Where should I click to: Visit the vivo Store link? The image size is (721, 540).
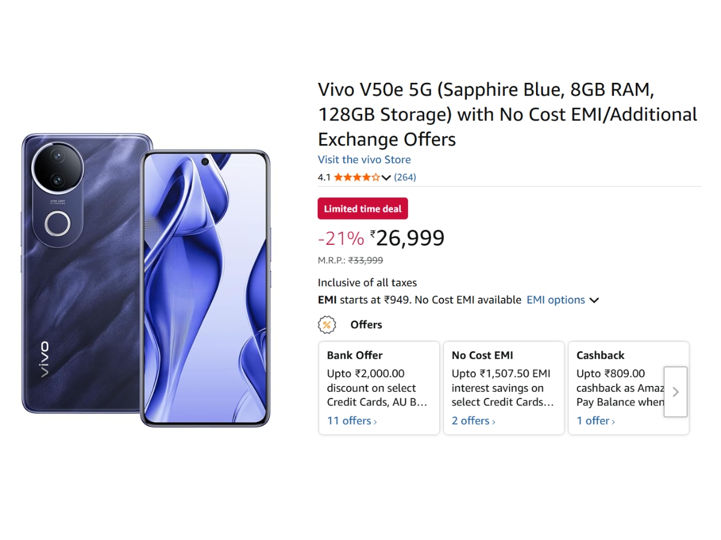tap(364, 160)
